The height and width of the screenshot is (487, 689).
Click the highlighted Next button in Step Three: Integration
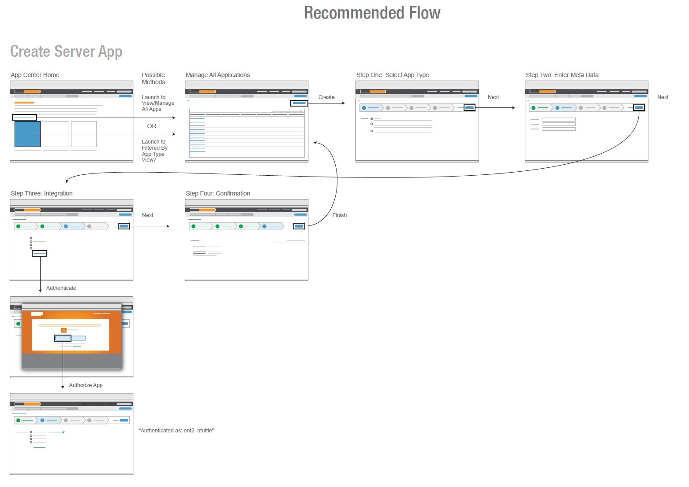tap(124, 226)
